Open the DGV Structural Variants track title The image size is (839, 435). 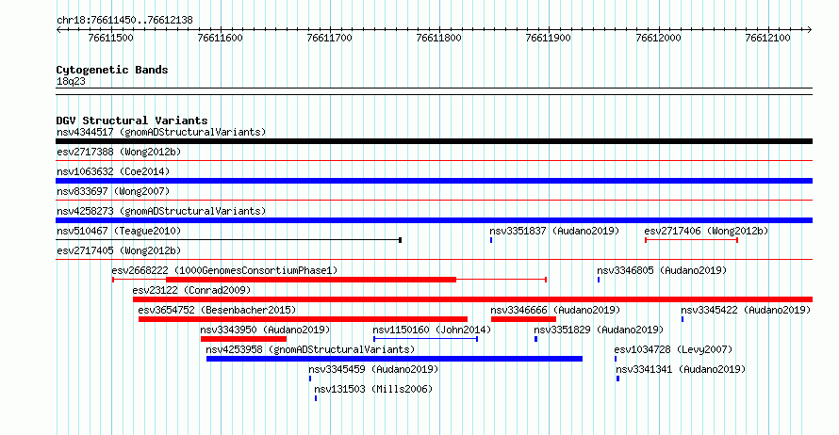[x=132, y=121]
